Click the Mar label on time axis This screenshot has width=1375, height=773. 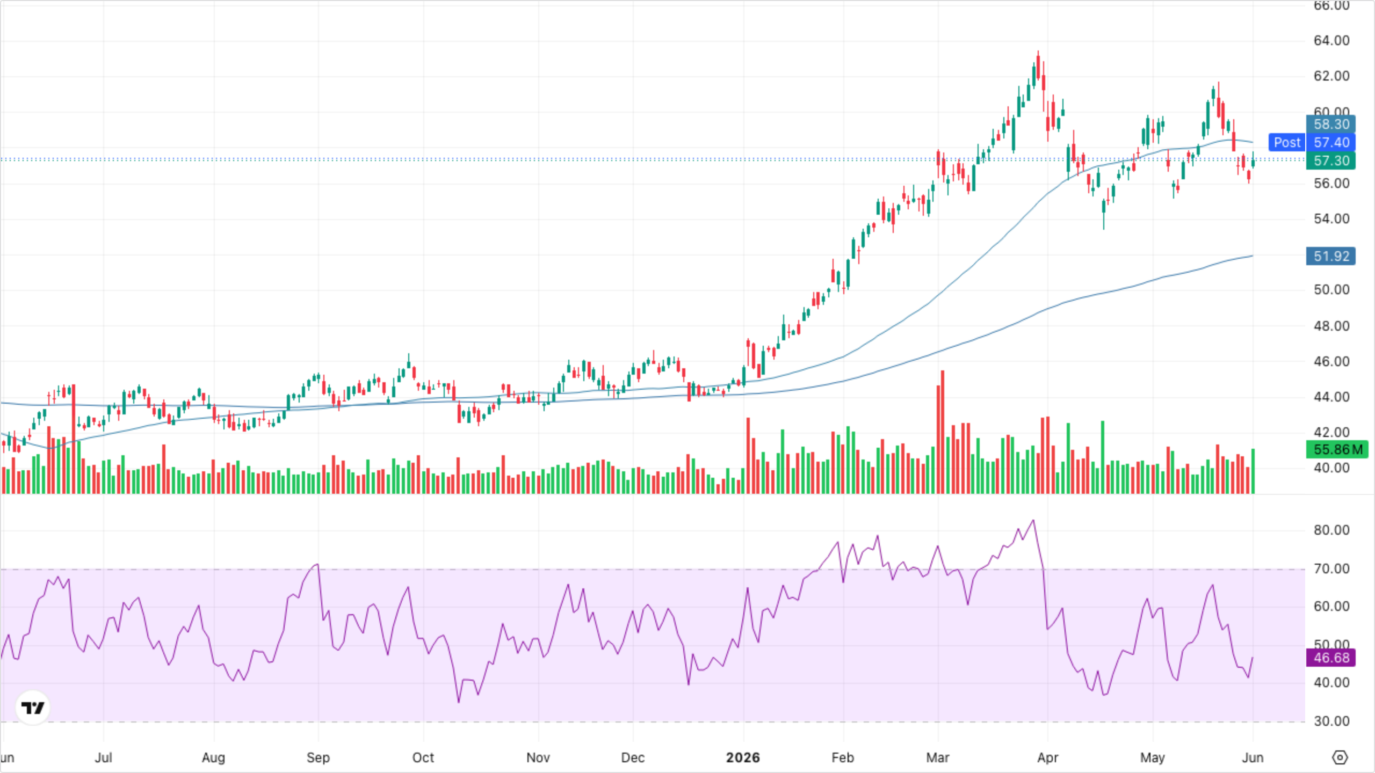tap(938, 757)
